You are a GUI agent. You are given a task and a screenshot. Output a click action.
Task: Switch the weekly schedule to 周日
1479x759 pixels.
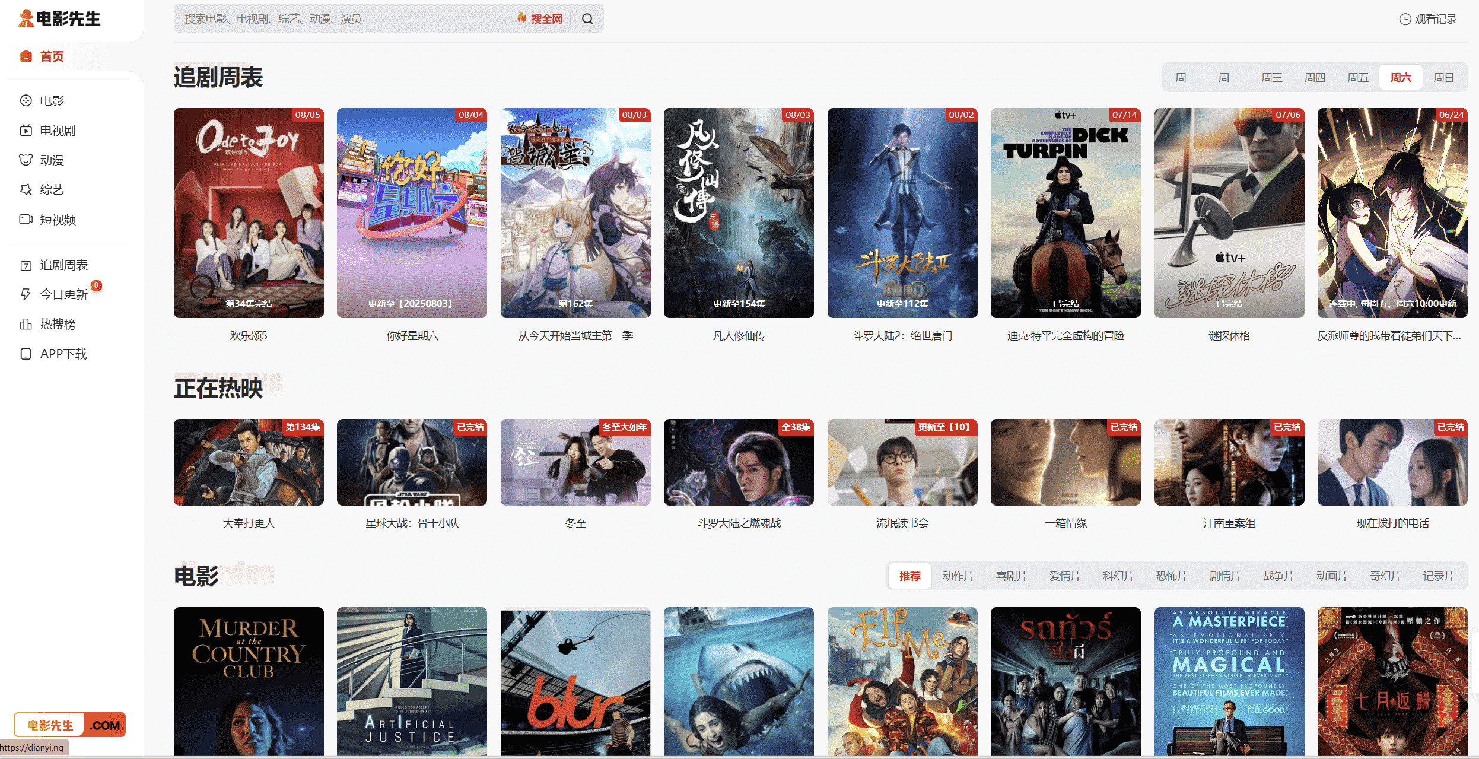click(x=1443, y=78)
